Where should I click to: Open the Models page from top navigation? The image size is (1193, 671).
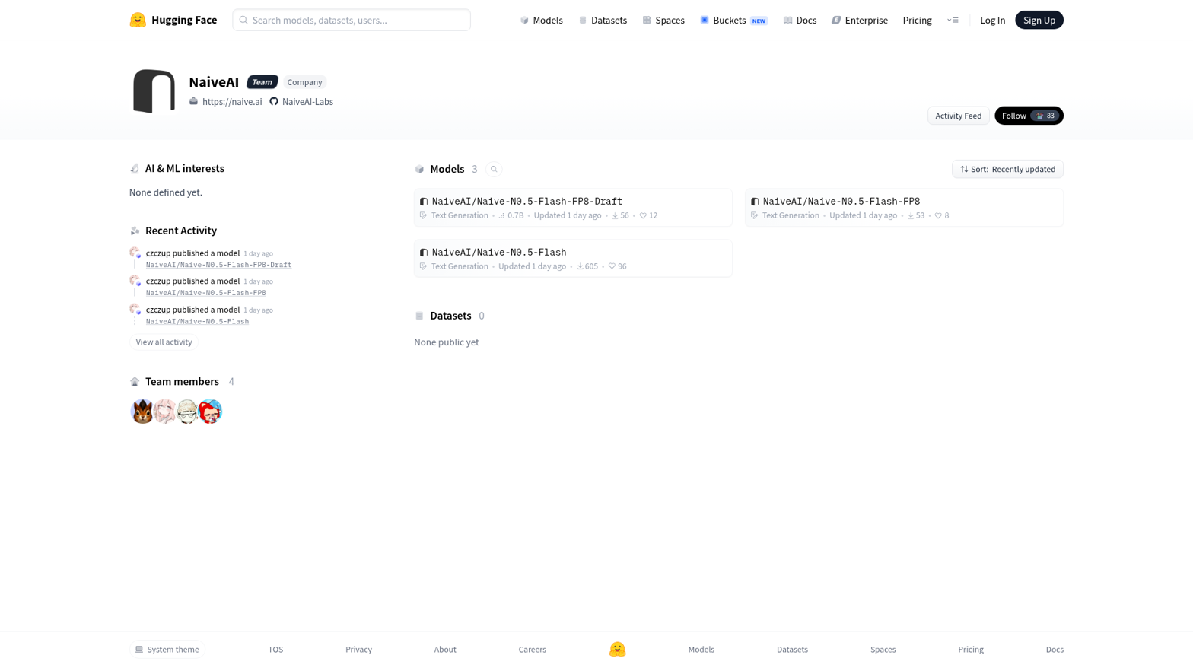[541, 20]
